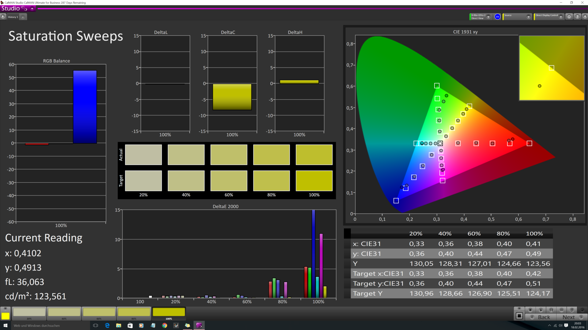Click the stop measurement icon

tap(530, 310)
